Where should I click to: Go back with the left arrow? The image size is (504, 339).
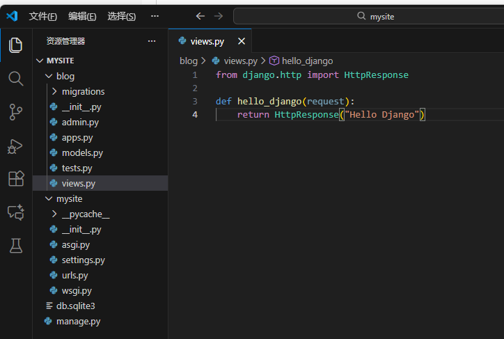tap(200, 16)
